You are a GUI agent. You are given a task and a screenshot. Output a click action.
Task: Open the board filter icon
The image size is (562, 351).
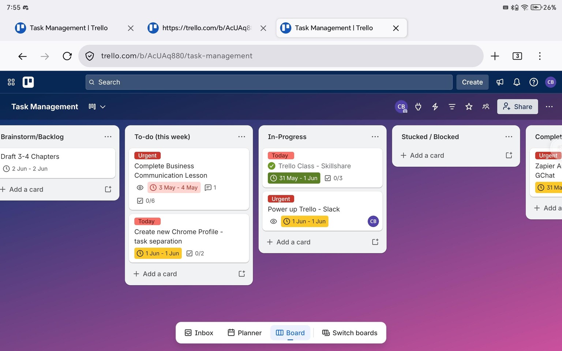452,107
